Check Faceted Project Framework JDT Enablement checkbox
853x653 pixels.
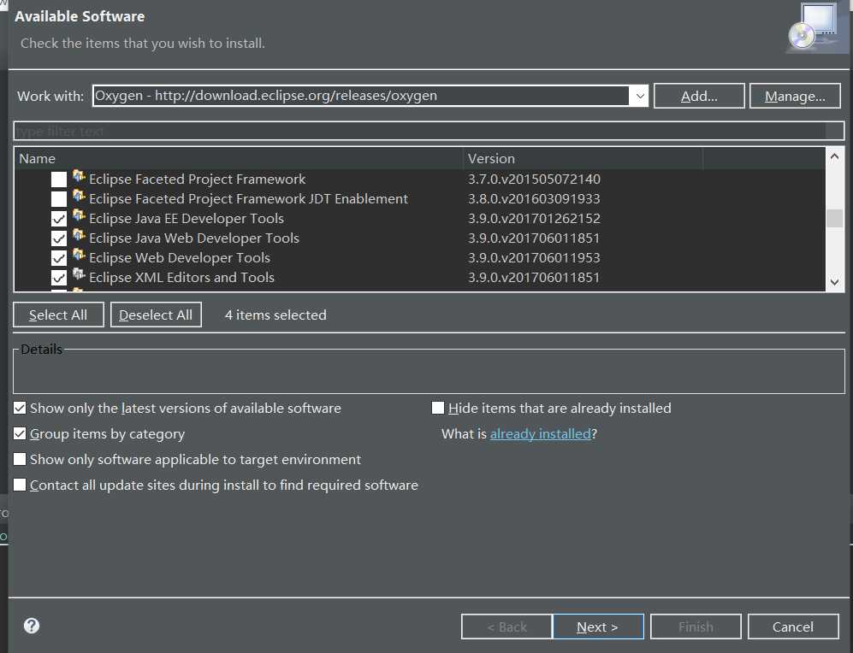[59, 199]
